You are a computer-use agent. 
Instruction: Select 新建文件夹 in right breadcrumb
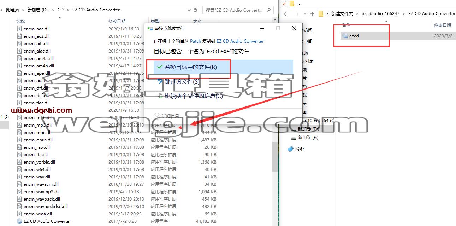pos(342,14)
